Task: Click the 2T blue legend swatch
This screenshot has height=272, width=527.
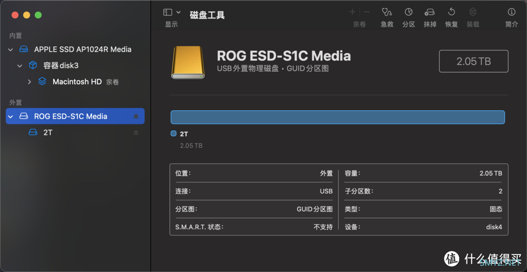Action: click(173, 134)
